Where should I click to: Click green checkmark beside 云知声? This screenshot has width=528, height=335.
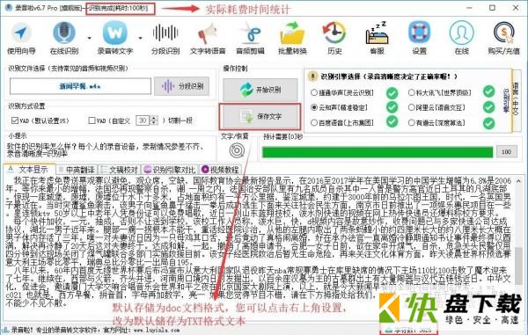coord(392,107)
